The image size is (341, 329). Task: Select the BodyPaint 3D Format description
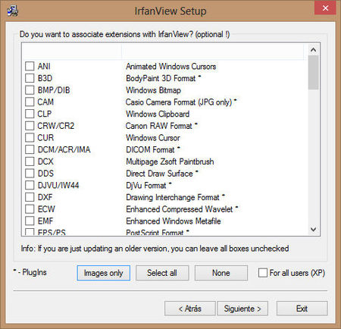click(163, 78)
